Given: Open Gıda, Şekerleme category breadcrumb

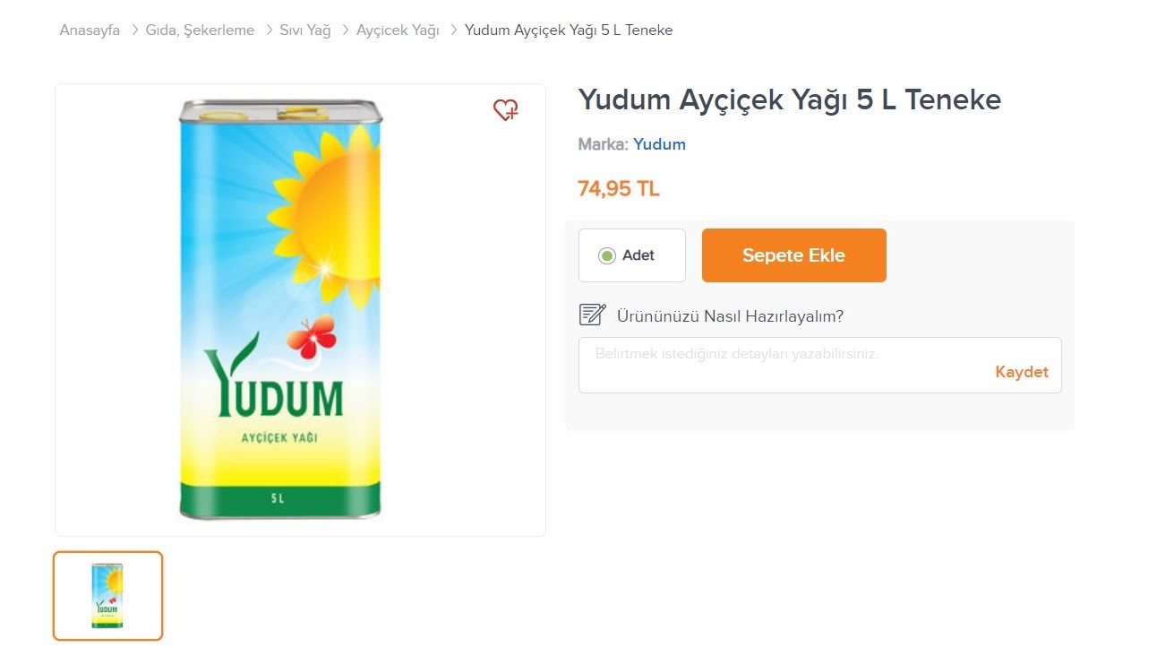Looking at the screenshot, I should click(x=200, y=30).
